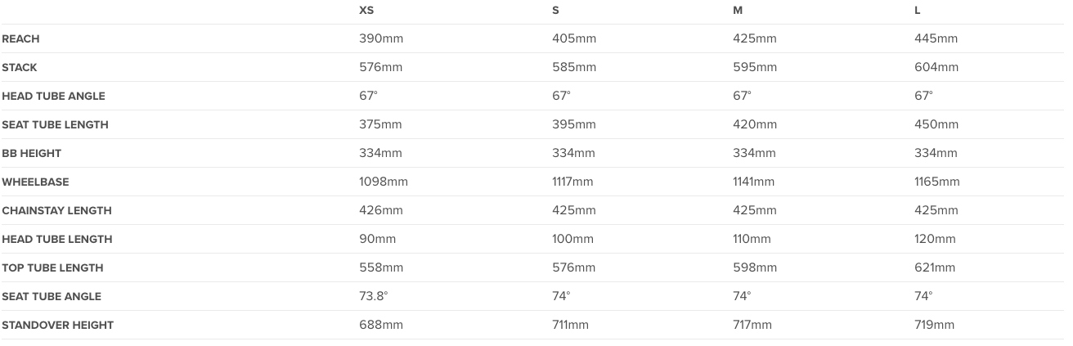
Task: Select the WHEELBASE row label
Action: pyautogui.click(x=33, y=182)
